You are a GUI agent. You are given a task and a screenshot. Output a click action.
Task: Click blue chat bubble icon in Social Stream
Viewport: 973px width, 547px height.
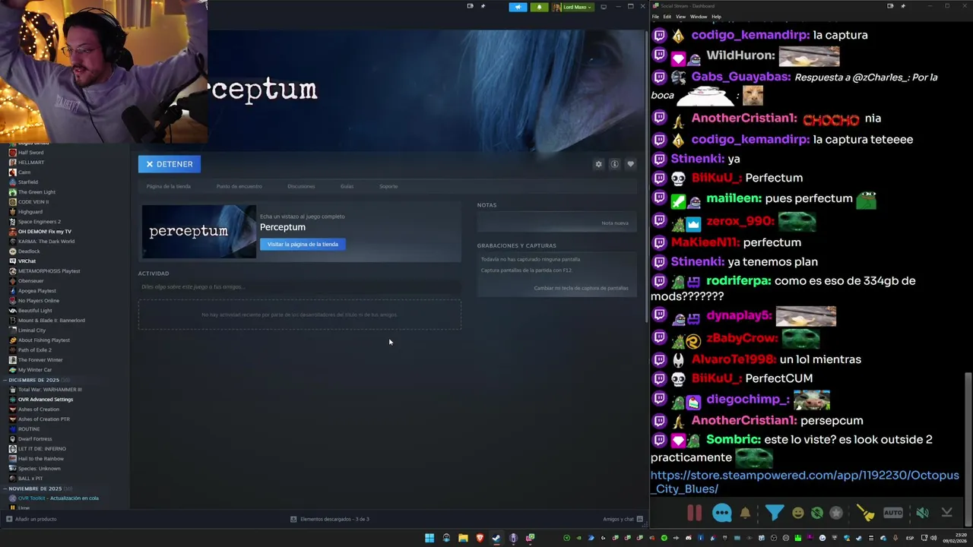click(x=722, y=513)
